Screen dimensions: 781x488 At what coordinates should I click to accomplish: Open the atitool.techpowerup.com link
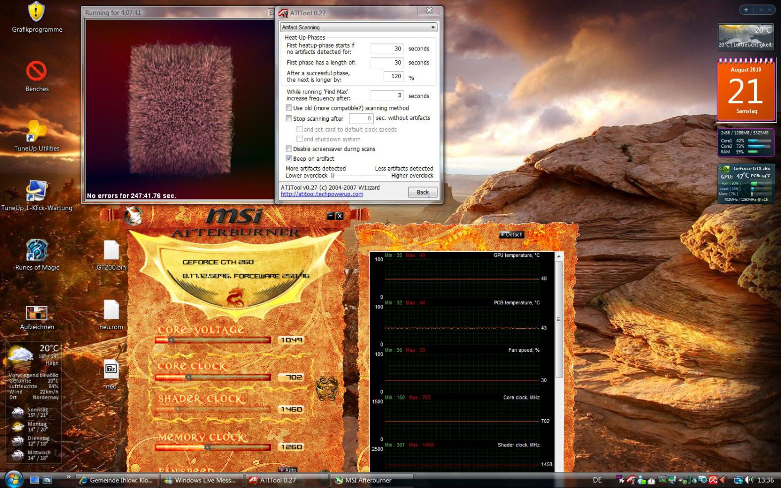coord(322,195)
